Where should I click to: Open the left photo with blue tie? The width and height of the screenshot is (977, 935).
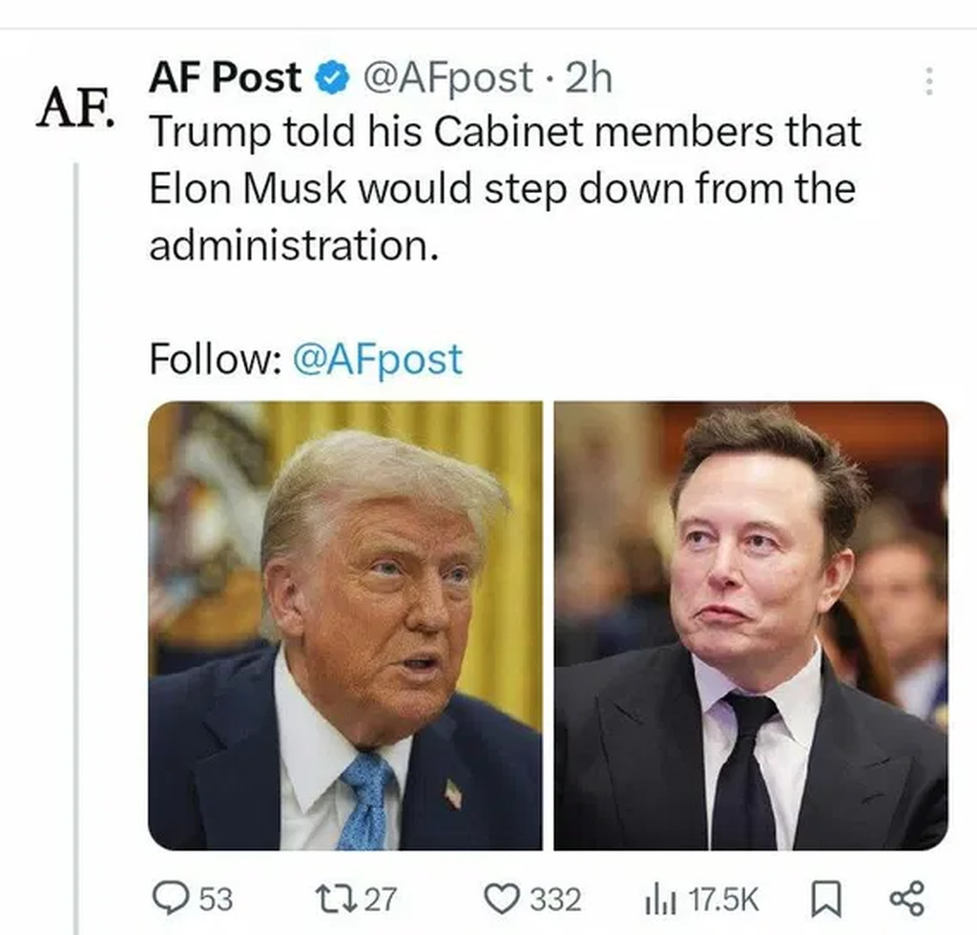[x=344, y=625]
